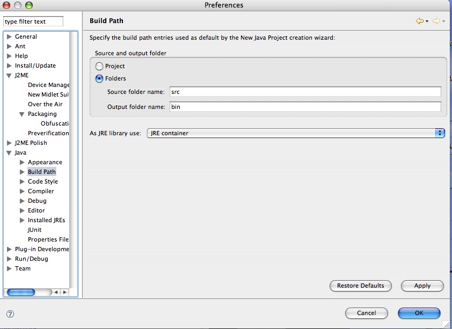This screenshot has width=452, height=329.
Task: Expand the General preferences category
Action: 9,37
